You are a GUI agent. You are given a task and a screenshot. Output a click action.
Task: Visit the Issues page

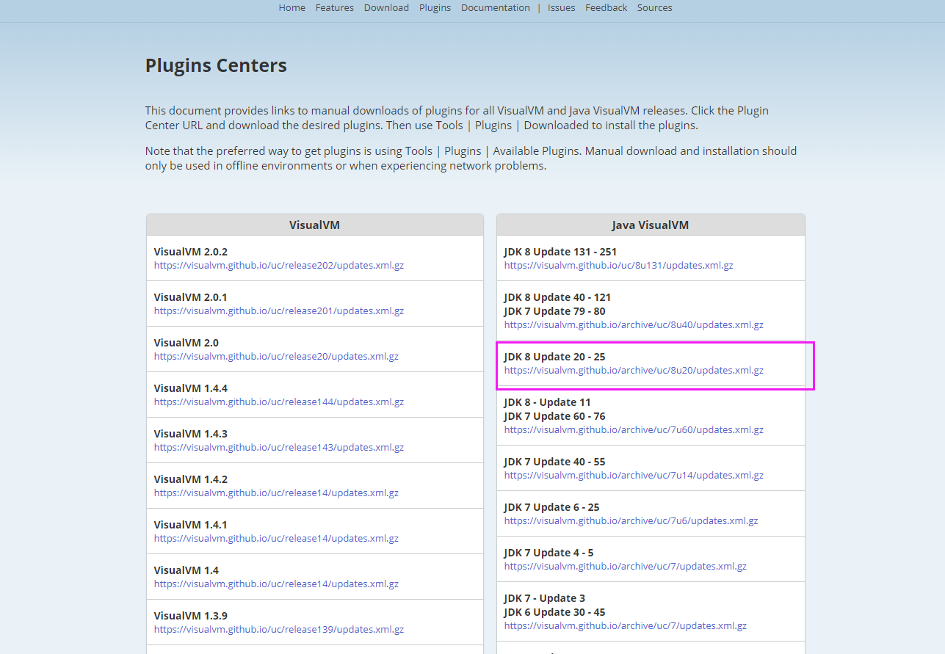pyautogui.click(x=561, y=8)
